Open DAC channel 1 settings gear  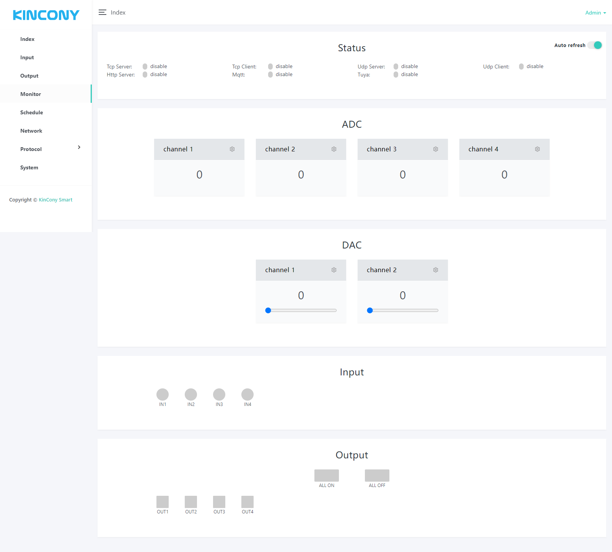point(334,270)
